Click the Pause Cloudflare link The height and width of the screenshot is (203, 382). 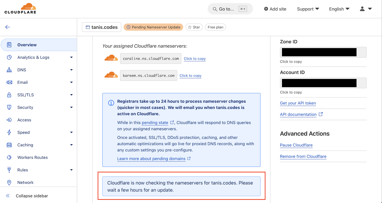click(x=296, y=145)
